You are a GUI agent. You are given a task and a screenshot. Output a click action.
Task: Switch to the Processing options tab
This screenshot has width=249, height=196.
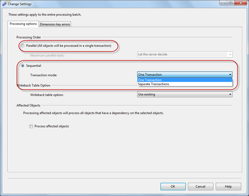(23, 24)
